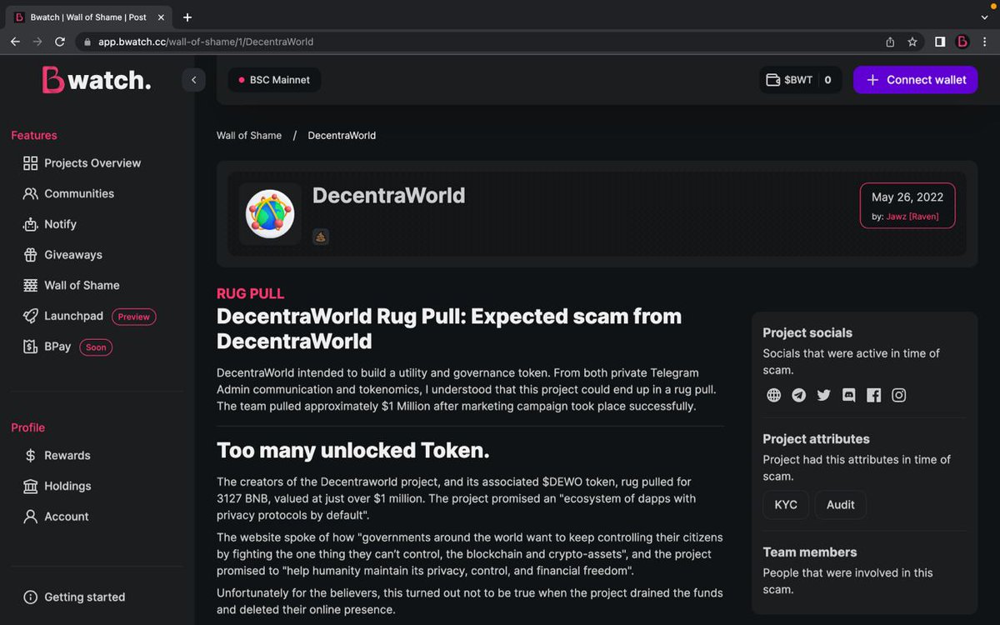Open the Getting started link
The width and height of the screenshot is (1000, 625).
(x=74, y=597)
